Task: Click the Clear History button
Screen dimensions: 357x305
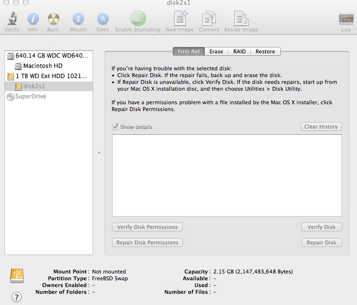Action: coord(321,127)
